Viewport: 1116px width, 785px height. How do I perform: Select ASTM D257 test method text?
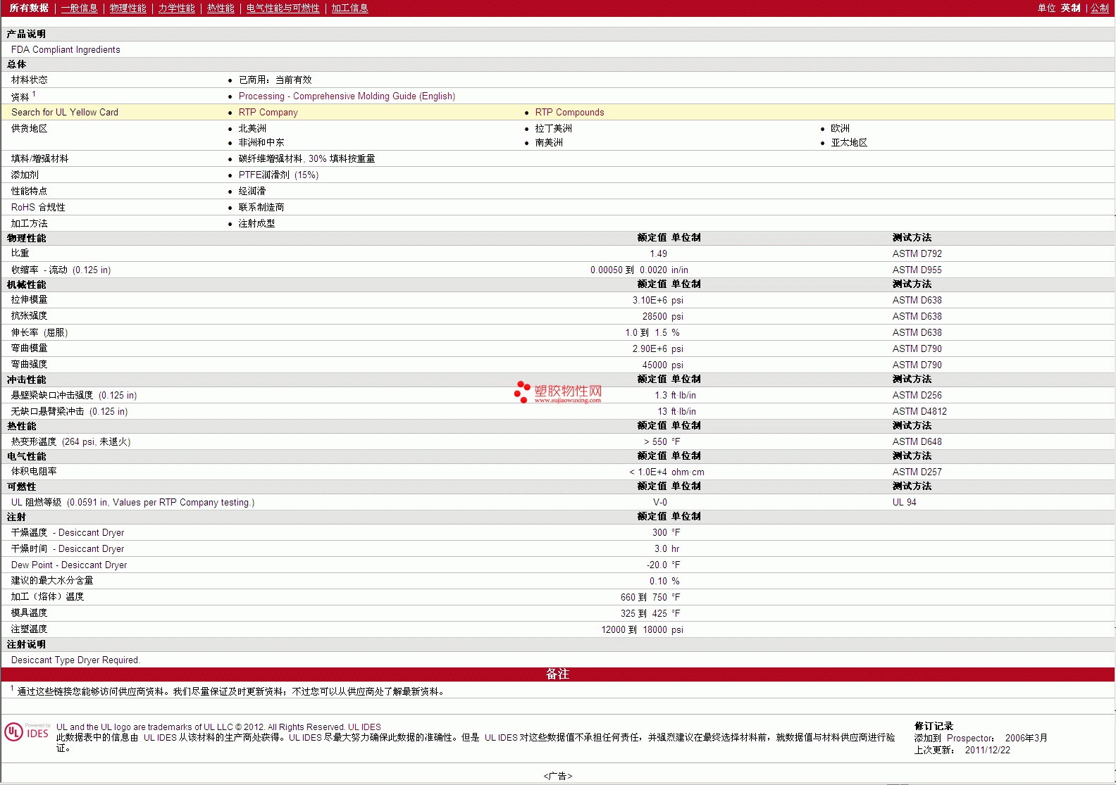click(x=917, y=472)
